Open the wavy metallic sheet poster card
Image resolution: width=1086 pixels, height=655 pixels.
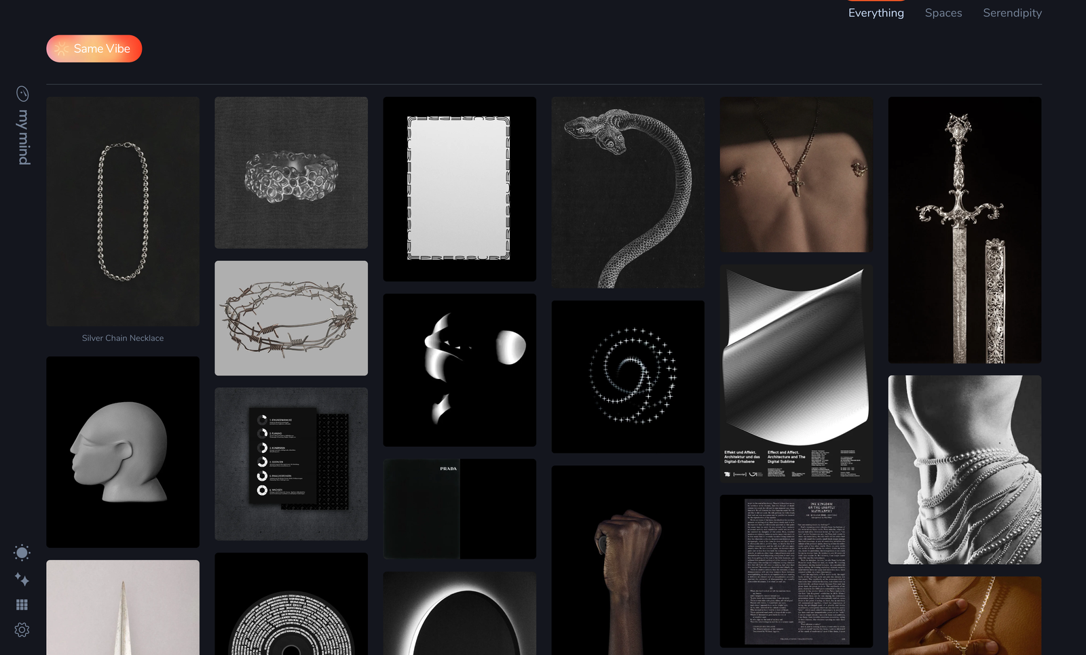pyautogui.click(x=796, y=374)
